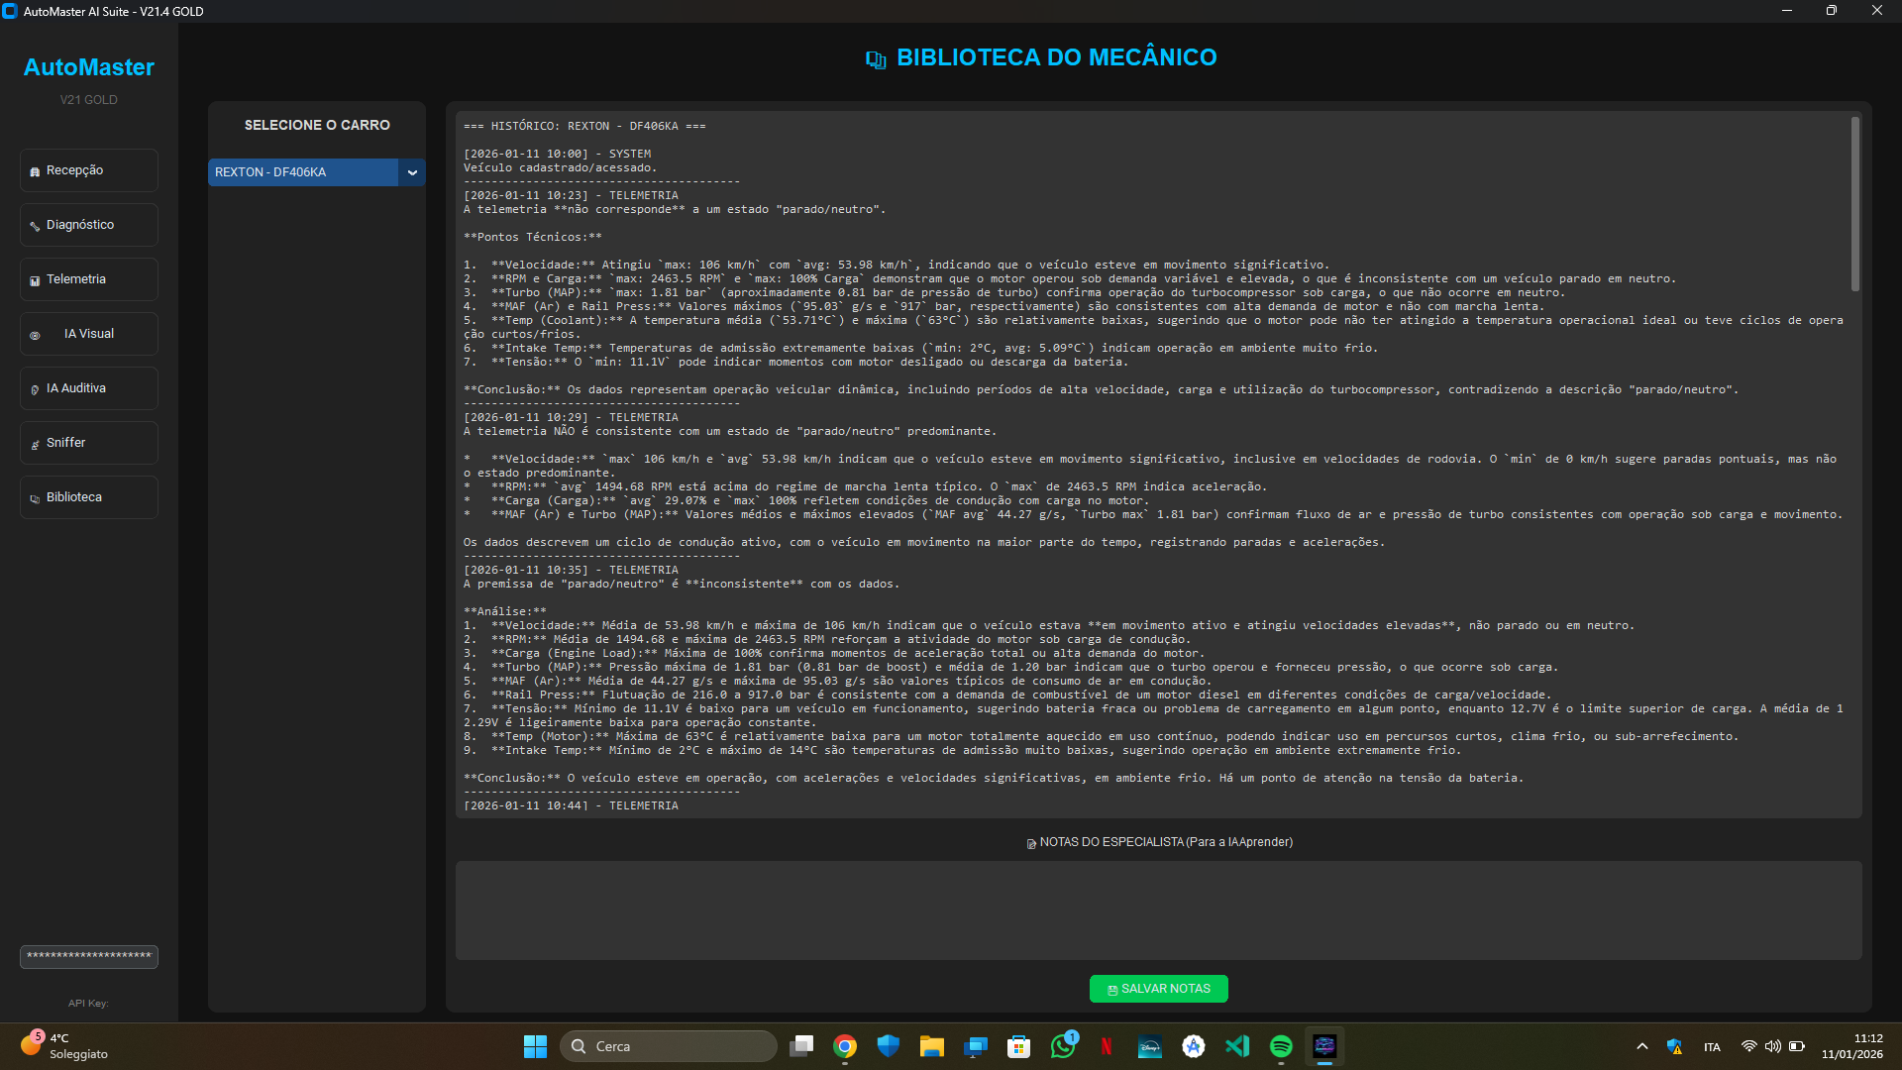This screenshot has height=1070, width=1902.
Task: Focus the specialist notes text box
Action: point(1158,910)
